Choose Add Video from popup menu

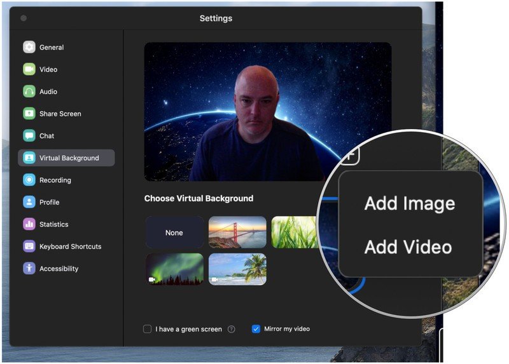[408, 247]
